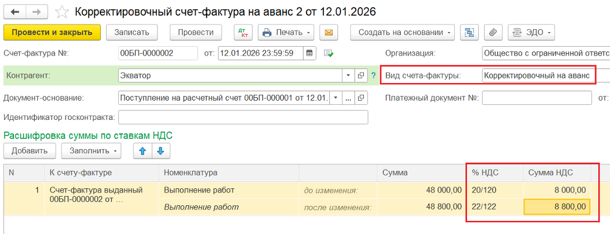Move the row down with the arrow button
This screenshot has width=610, height=234.
(160, 151)
